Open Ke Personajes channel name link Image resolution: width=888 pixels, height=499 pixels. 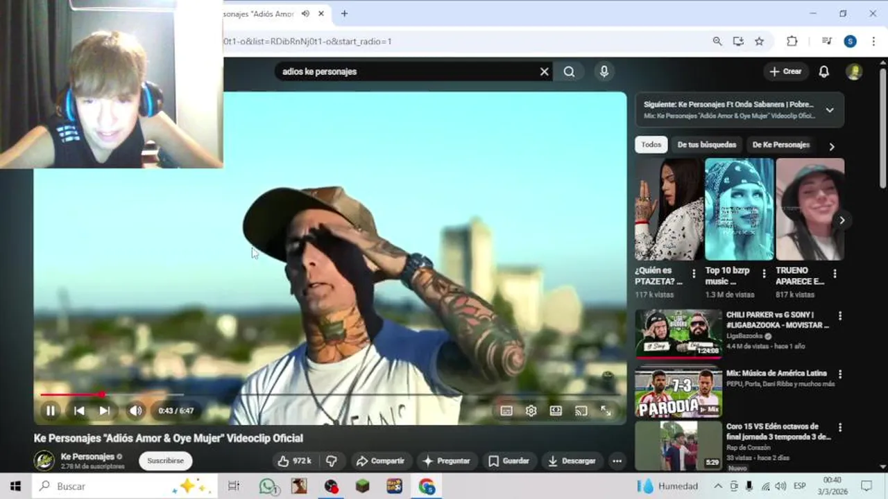[87, 457]
